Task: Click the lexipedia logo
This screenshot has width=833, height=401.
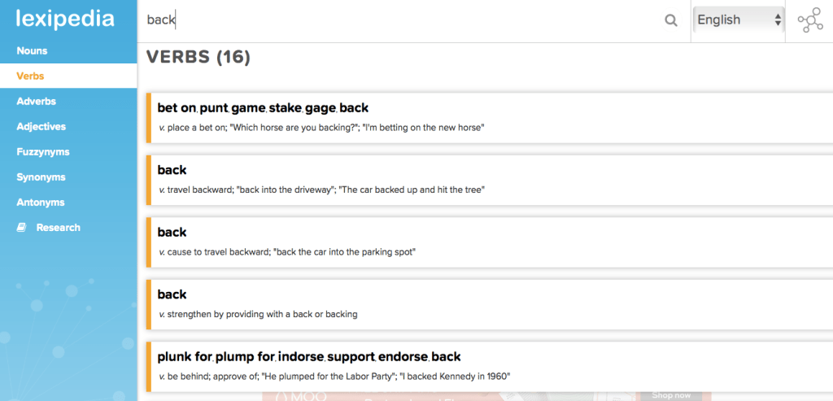Action: tap(65, 20)
